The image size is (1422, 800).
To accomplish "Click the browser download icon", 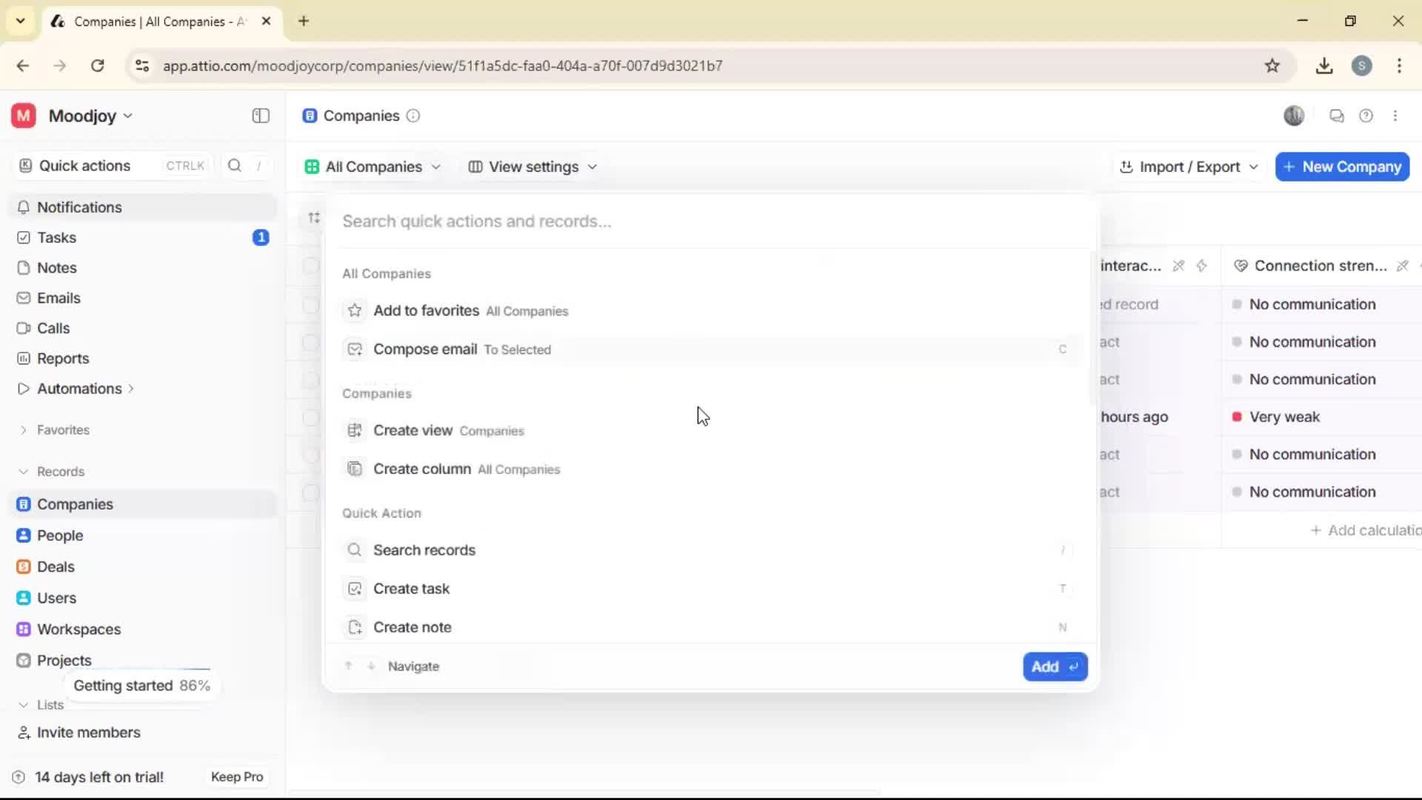I will (1324, 66).
